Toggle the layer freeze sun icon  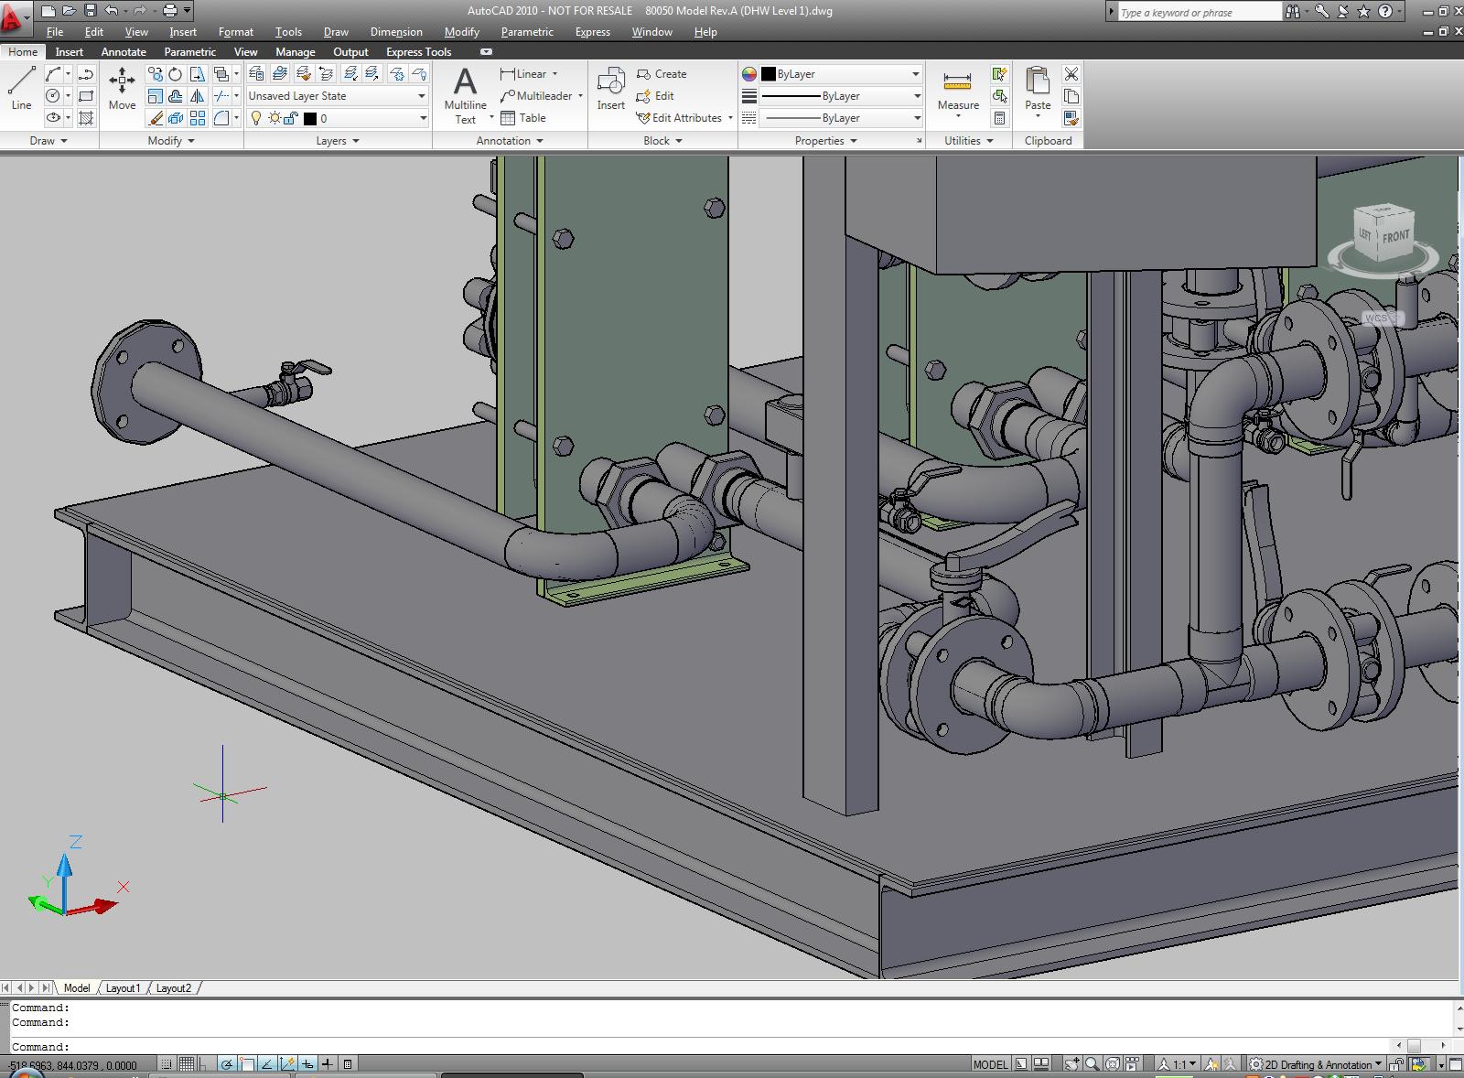[x=274, y=118]
